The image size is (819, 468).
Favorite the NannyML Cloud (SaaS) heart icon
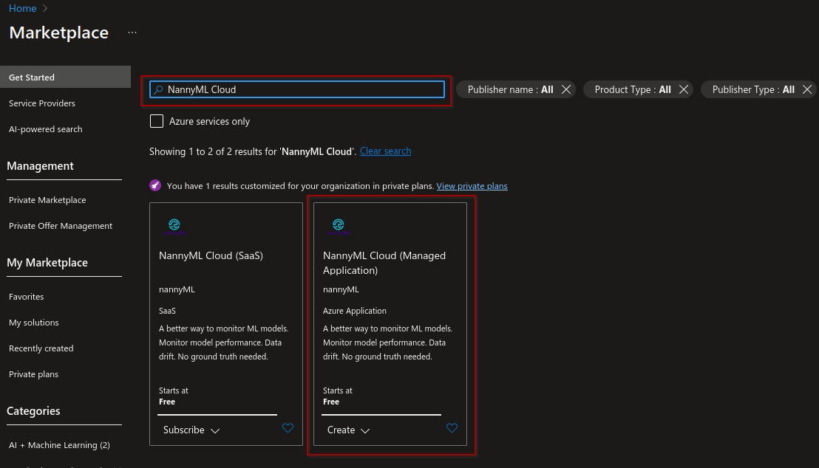288,428
